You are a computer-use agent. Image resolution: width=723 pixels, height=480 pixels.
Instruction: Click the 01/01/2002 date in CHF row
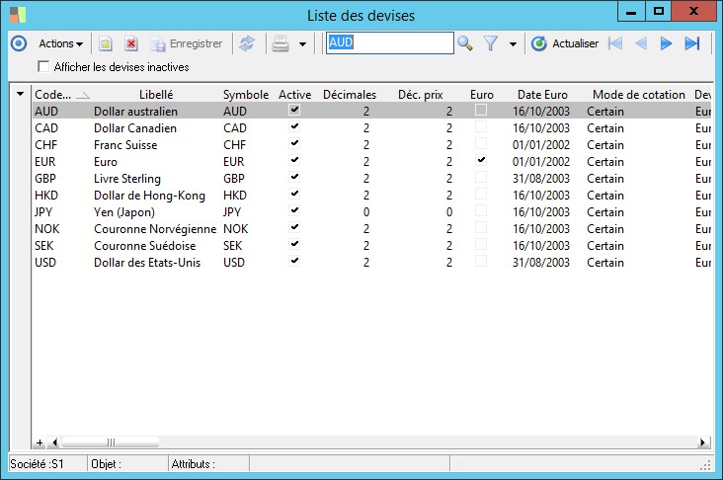click(x=541, y=145)
